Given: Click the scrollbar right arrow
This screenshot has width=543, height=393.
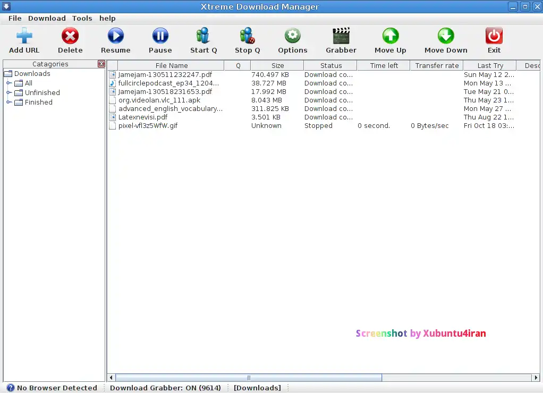Looking at the screenshot, I should [x=536, y=378].
